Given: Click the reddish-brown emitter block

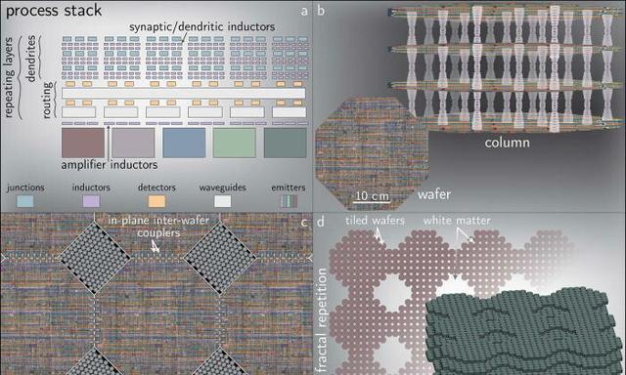Looking at the screenshot, I should (x=83, y=143).
